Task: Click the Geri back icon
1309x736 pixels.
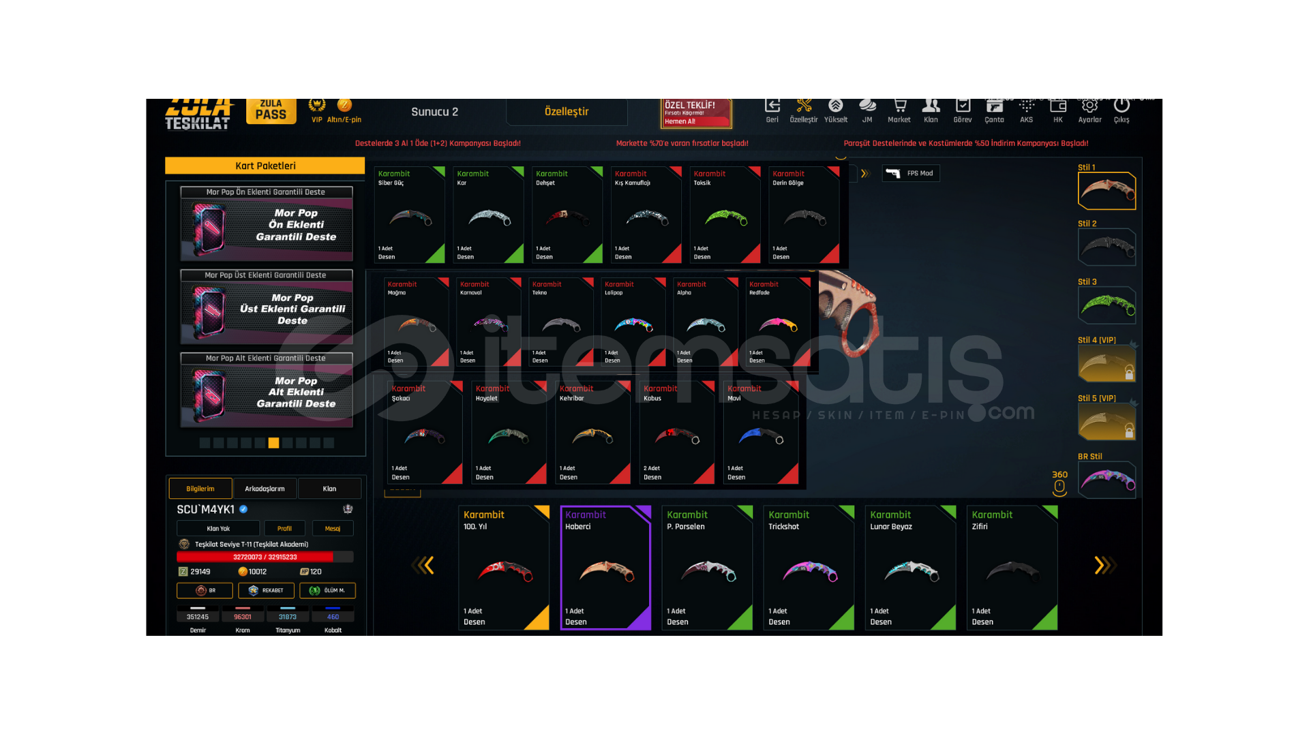Action: coord(772,106)
